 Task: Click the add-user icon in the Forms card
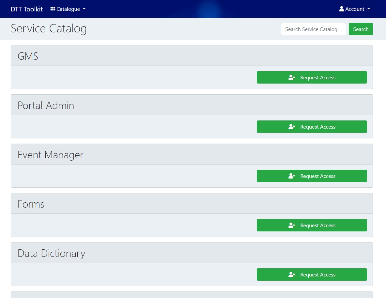pyautogui.click(x=292, y=226)
